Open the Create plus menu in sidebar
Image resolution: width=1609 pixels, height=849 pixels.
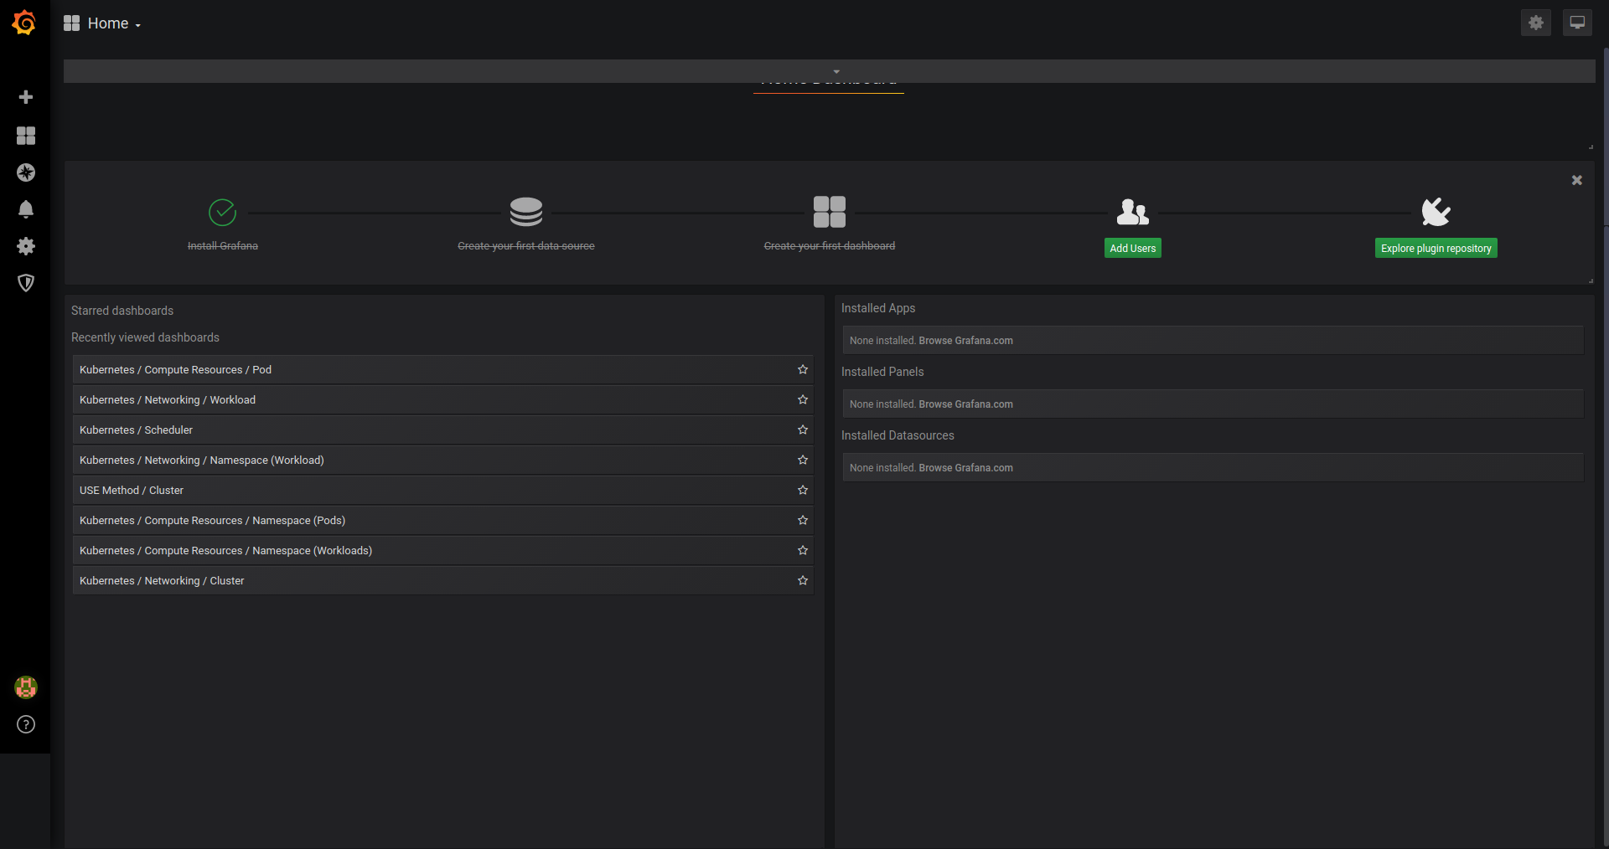[x=26, y=97]
